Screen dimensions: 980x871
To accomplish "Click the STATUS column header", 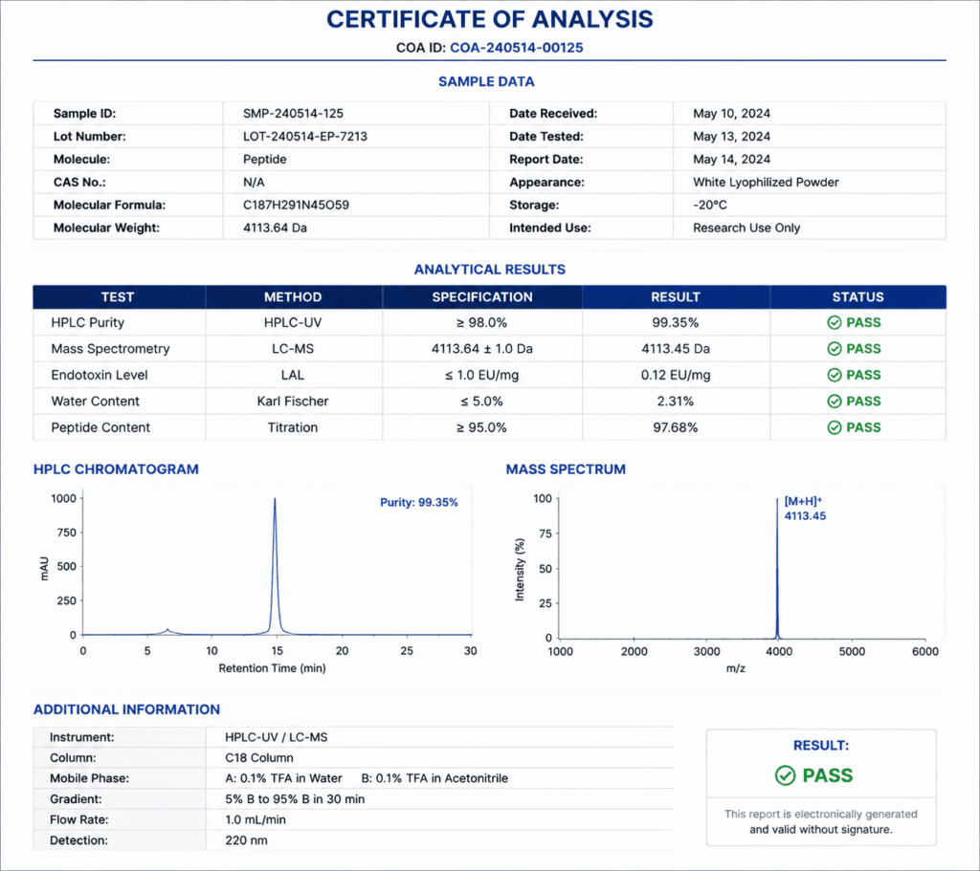I will (x=857, y=297).
